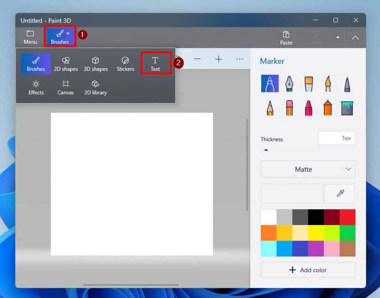
Task: Pick the orange color swatch
Action: coord(269,233)
